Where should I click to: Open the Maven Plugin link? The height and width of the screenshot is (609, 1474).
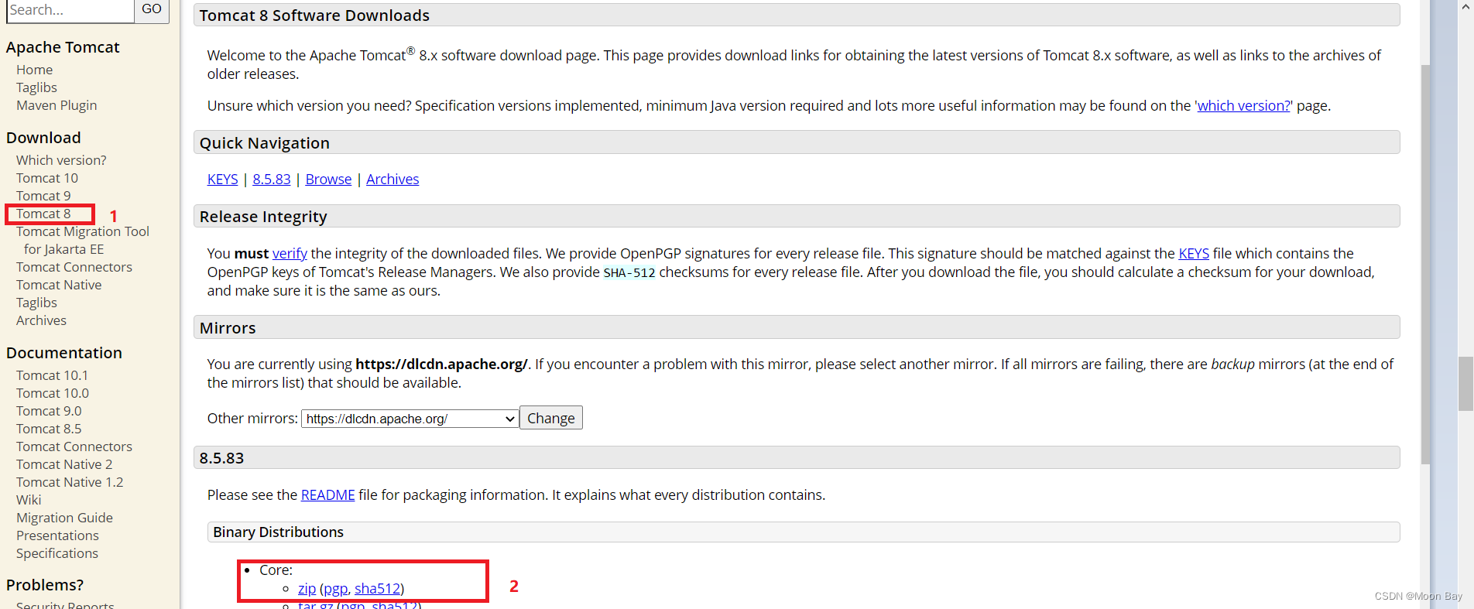(x=57, y=105)
